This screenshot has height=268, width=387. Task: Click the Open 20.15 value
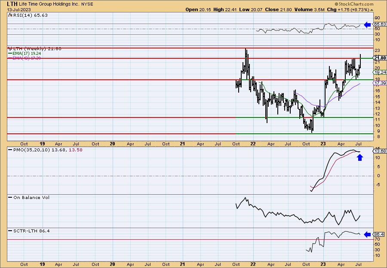click(198, 9)
